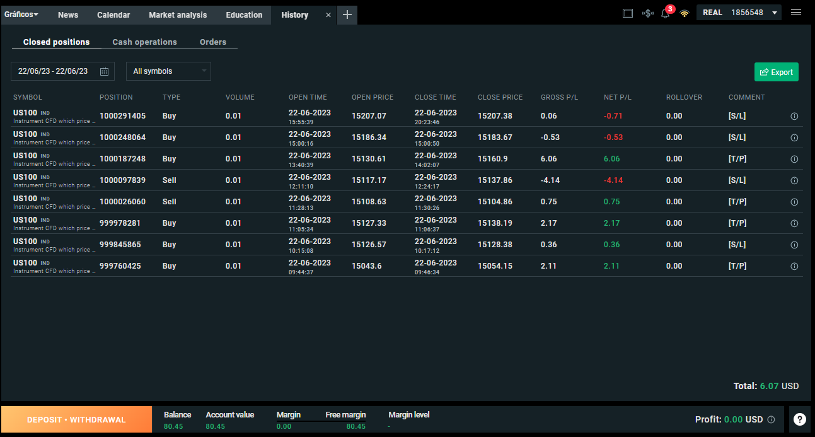
Task: Sort by the OPEN TIME column header
Action: tap(308, 97)
